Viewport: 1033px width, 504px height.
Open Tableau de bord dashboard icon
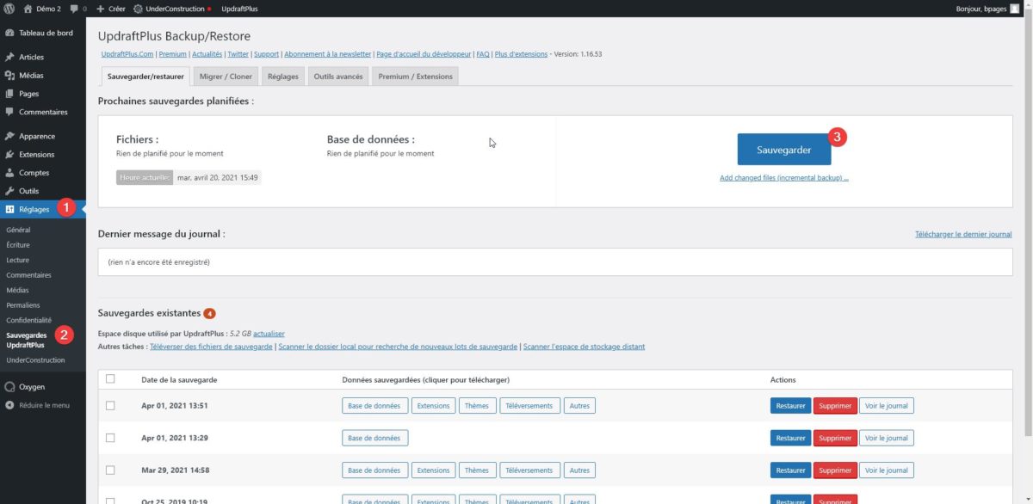9,34
